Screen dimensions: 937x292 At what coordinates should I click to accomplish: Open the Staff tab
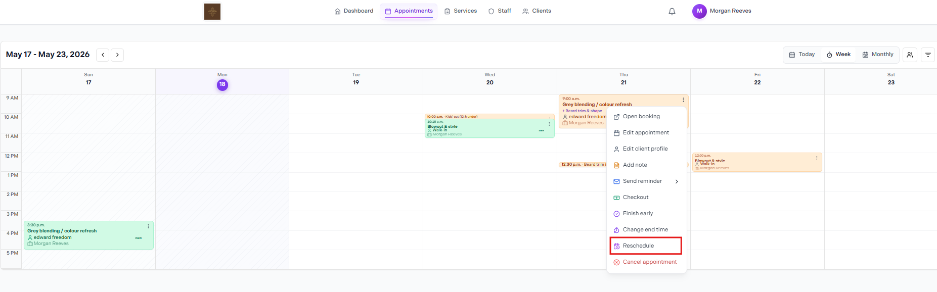(x=499, y=11)
